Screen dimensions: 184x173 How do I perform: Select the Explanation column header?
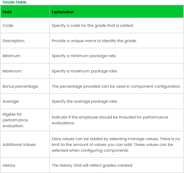coord(63,12)
